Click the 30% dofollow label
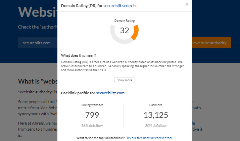 [x=156, y=126]
